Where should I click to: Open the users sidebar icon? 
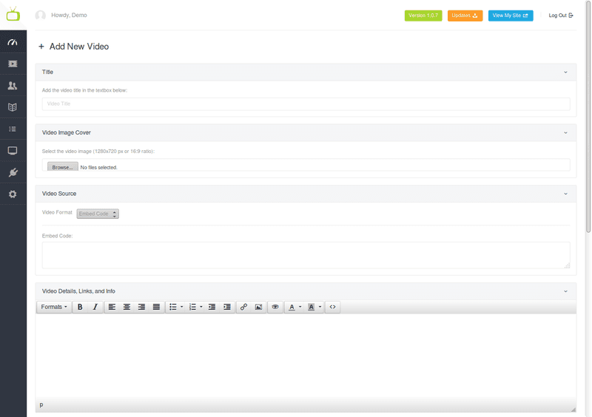13,86
